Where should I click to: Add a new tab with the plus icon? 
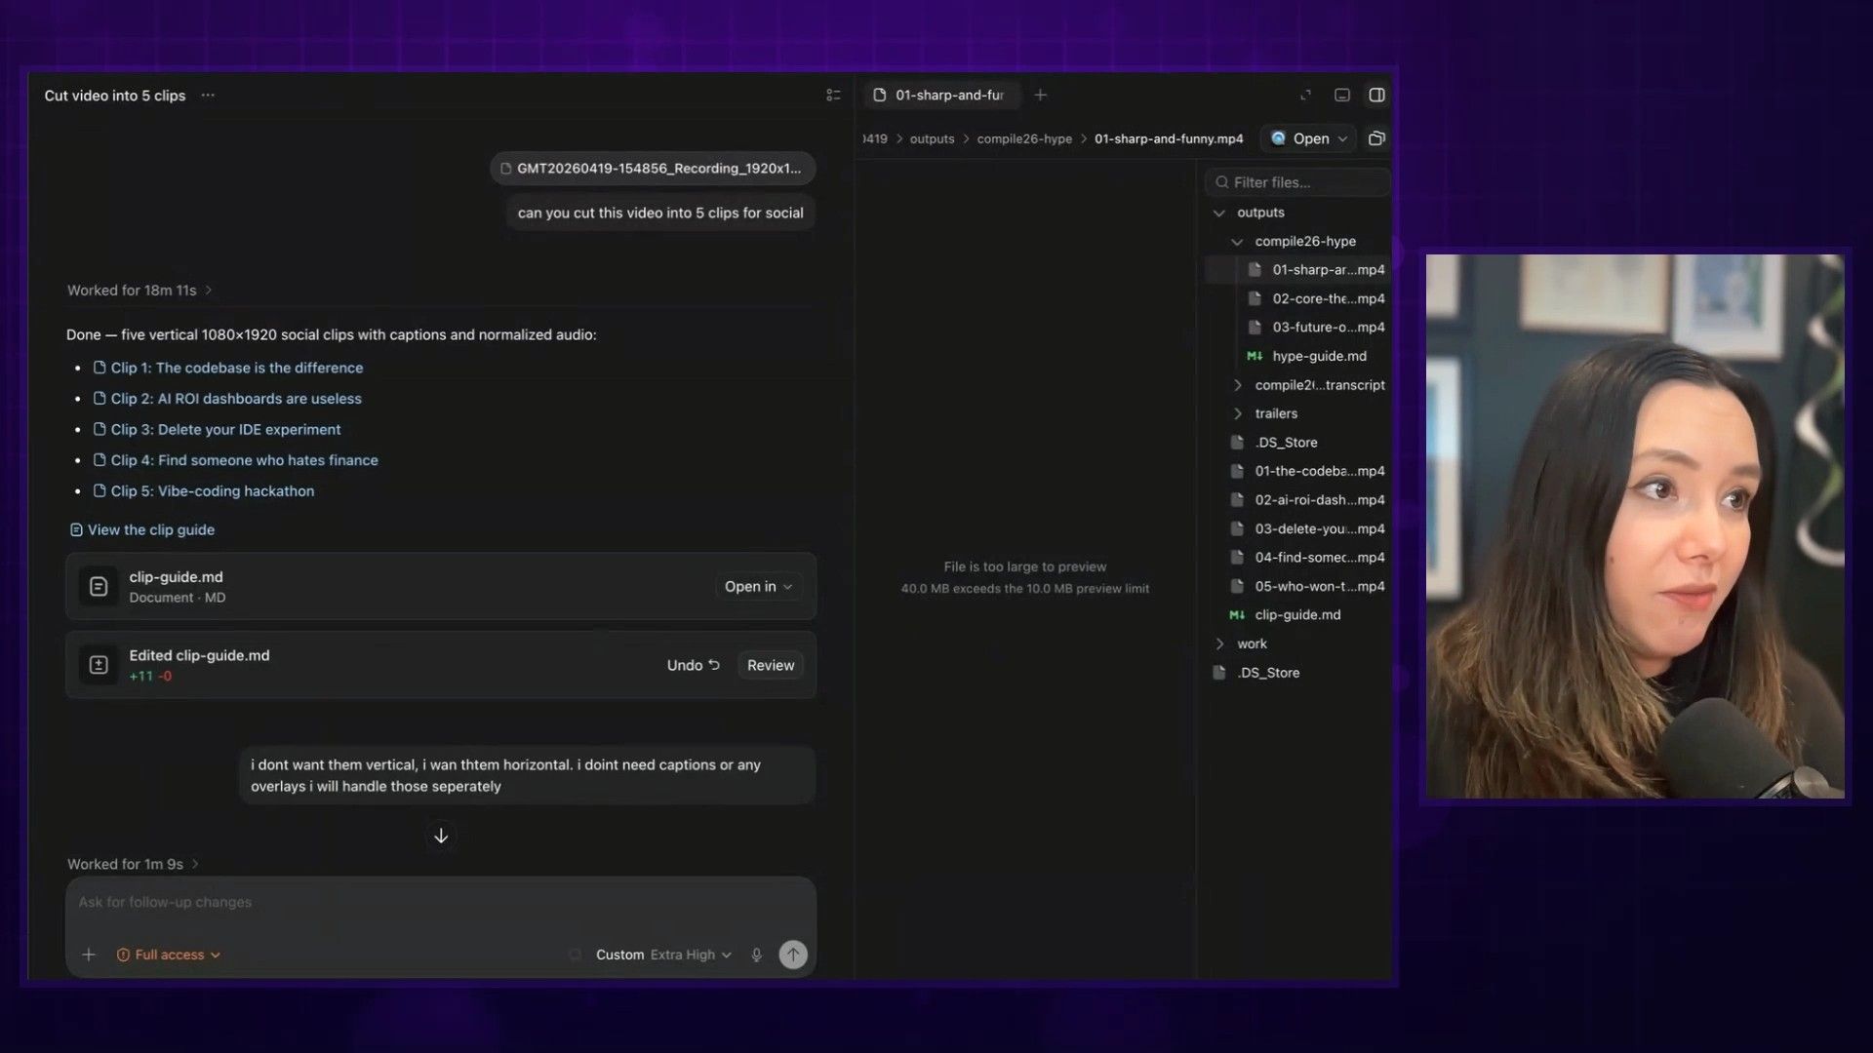(1041, 95)
